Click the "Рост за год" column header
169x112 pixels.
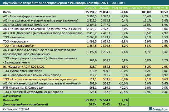[120, 8]
